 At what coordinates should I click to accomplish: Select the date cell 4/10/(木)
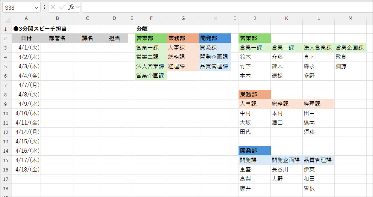click(x=26, y=113)
